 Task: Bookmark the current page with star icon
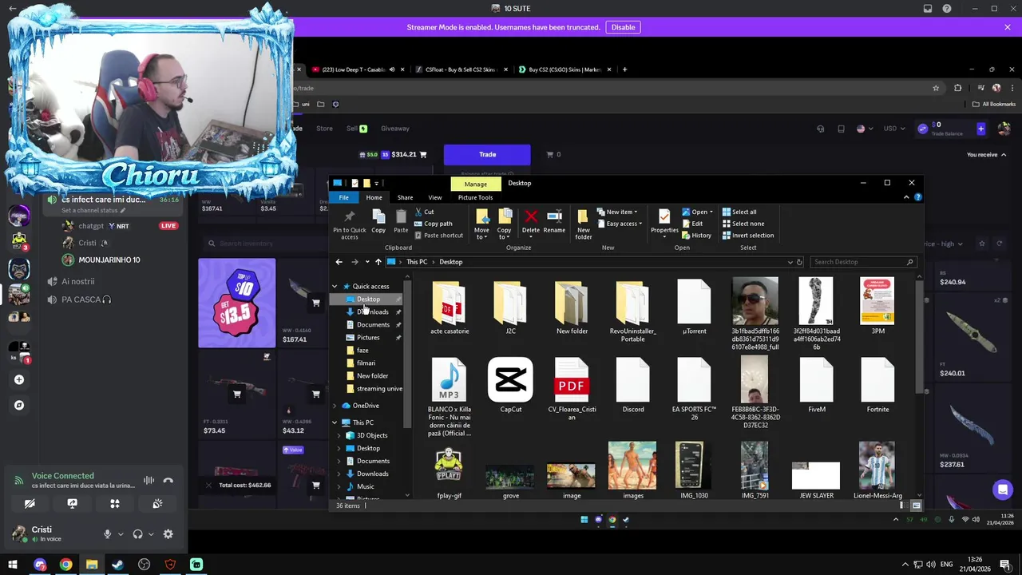click(936, 88)
